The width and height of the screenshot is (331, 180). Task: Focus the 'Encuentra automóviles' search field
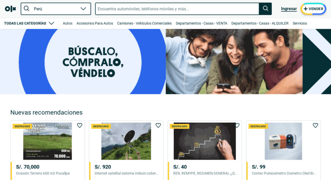pos(177,9)
